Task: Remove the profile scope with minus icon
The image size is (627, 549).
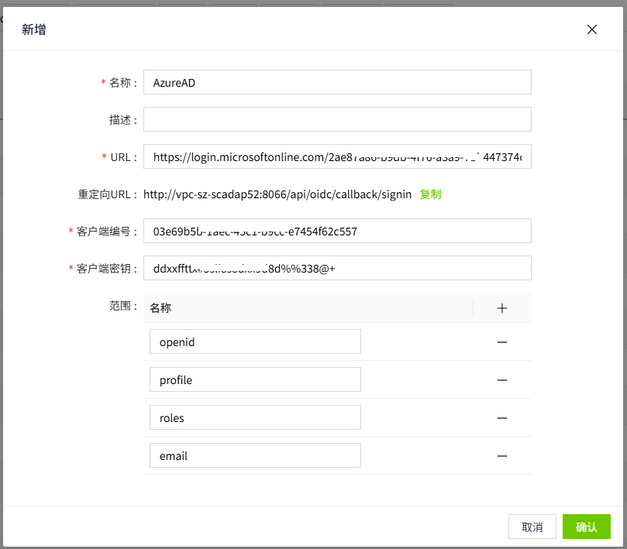Action: point(502,380)
